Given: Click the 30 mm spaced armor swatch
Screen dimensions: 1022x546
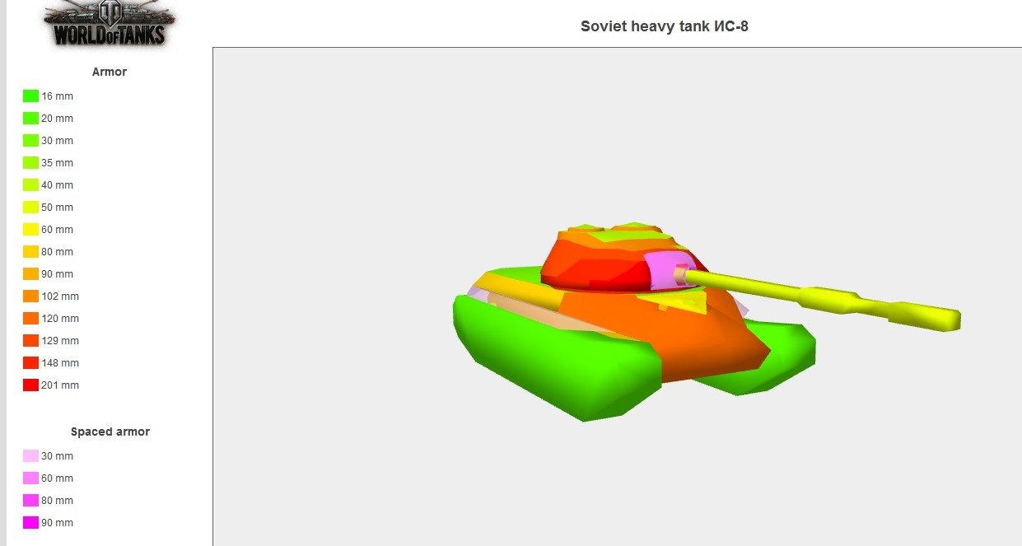Looking at the screenshot, I should (30, 456).
